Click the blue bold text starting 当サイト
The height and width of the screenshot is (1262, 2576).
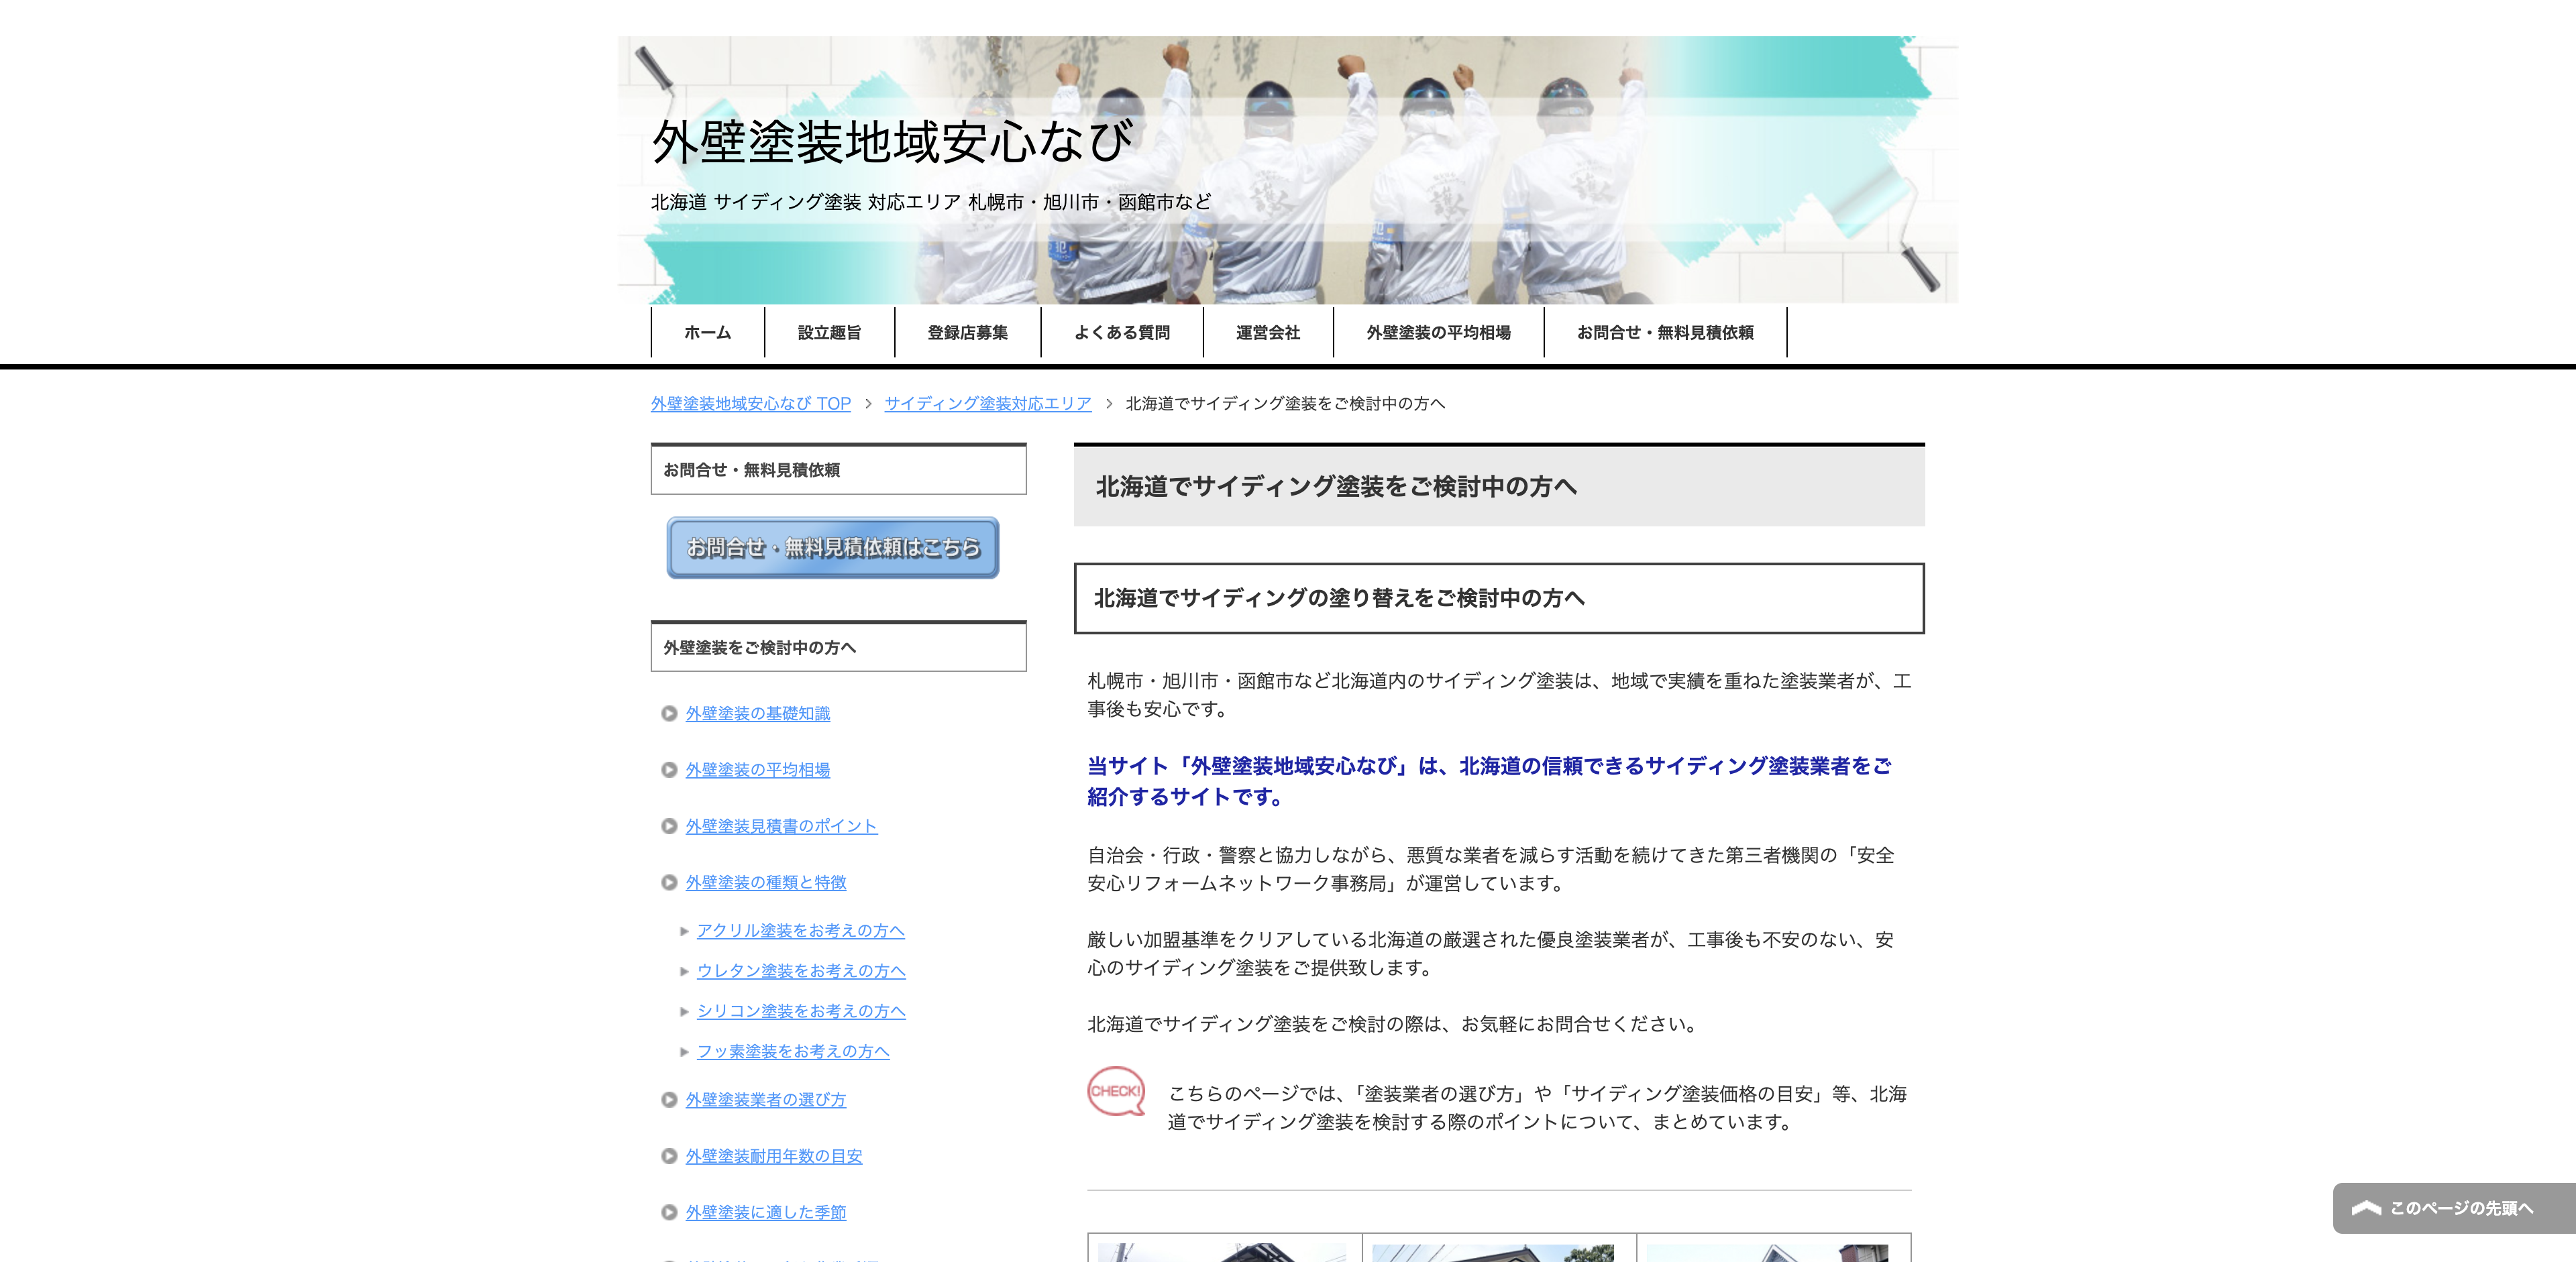click(x=1490, y=781)
